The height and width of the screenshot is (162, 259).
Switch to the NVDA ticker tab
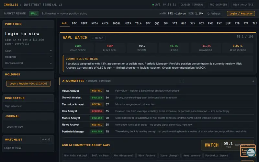[x=95, y=23]
